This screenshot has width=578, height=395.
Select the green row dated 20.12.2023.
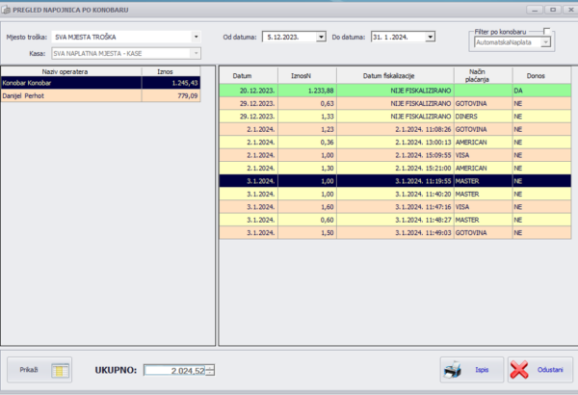coord(395,91)
